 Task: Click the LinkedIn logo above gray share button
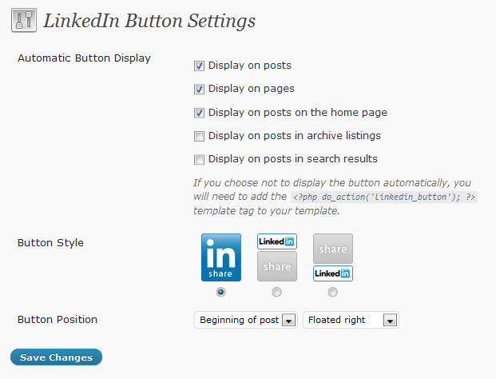(277, 241)
